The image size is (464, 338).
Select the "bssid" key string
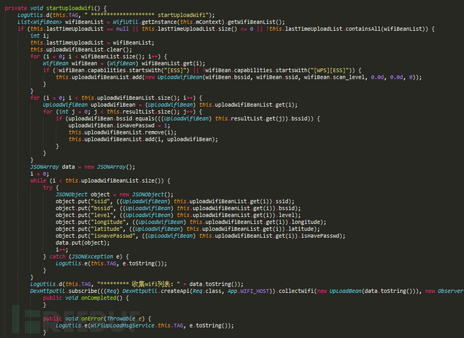tap(102, 208)
